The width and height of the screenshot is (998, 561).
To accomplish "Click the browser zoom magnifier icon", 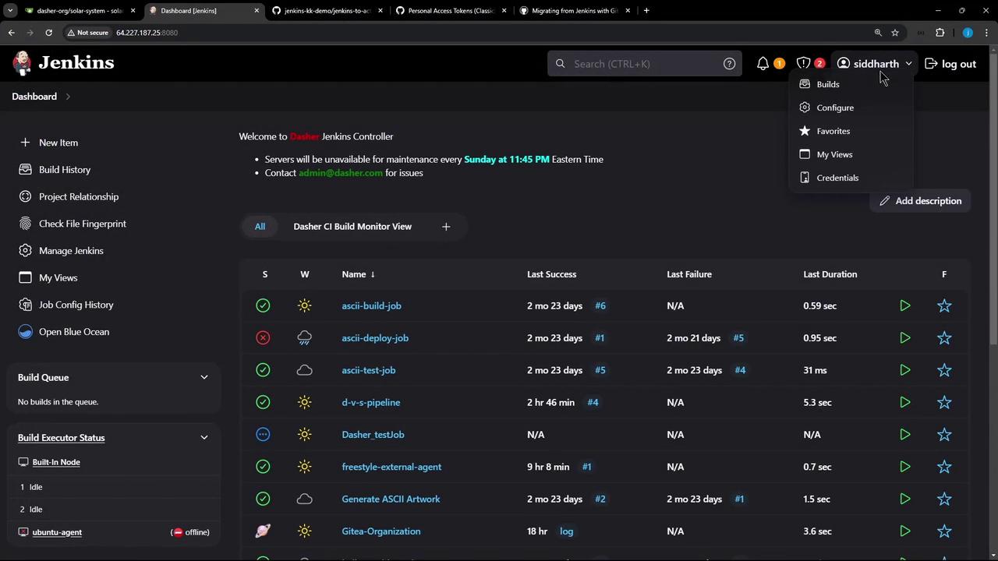I will tap(878, 33).
